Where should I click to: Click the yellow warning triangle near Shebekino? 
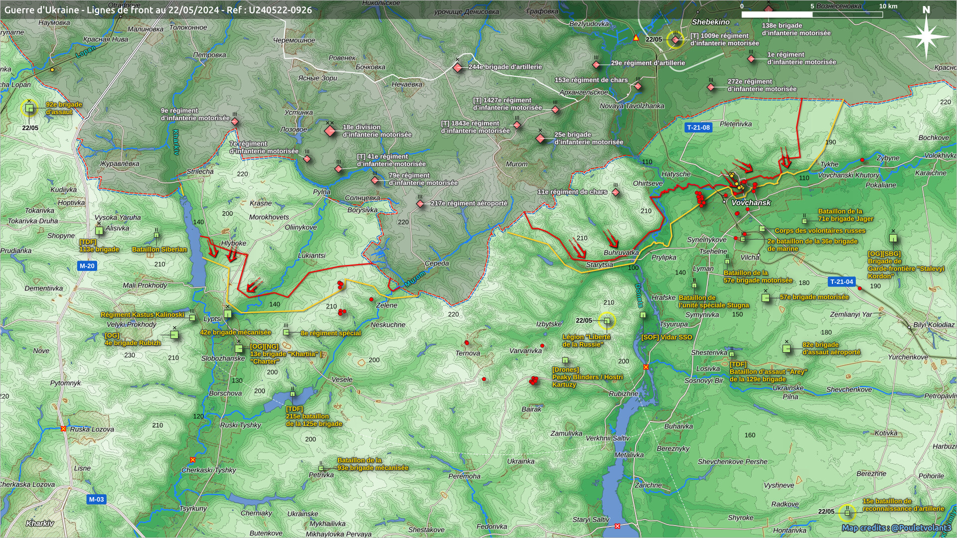pyautogui.click(x=636, y=38)
